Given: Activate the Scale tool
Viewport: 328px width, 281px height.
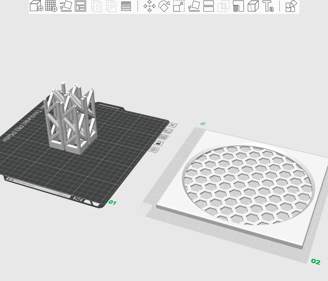Looking at the screenshot, I should click(x=179, y=6).
